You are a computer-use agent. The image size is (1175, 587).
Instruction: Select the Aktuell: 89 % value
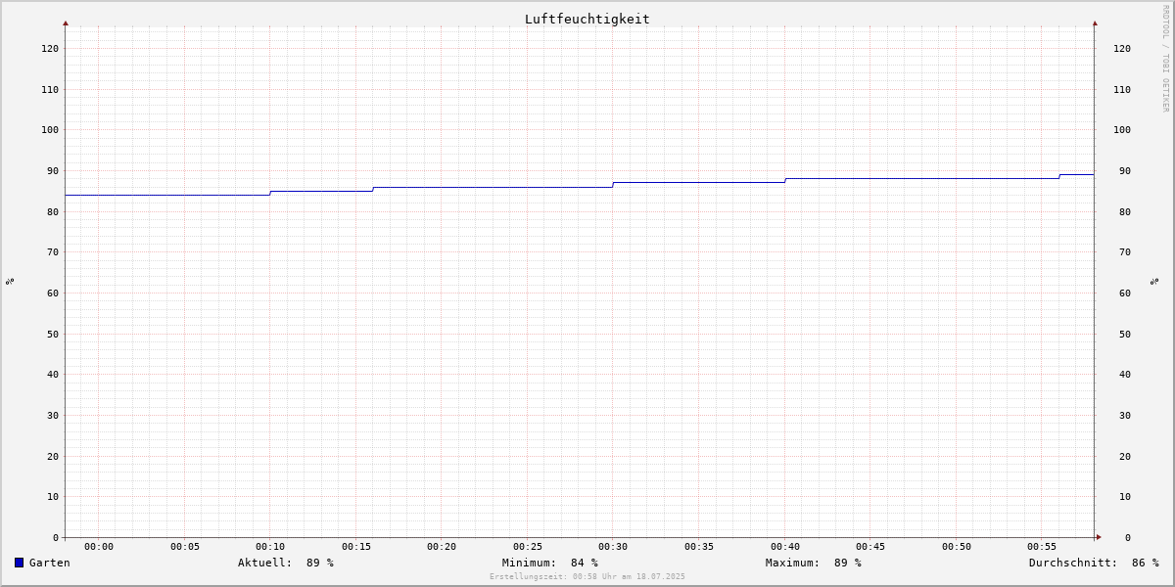[x=286, y=563]
